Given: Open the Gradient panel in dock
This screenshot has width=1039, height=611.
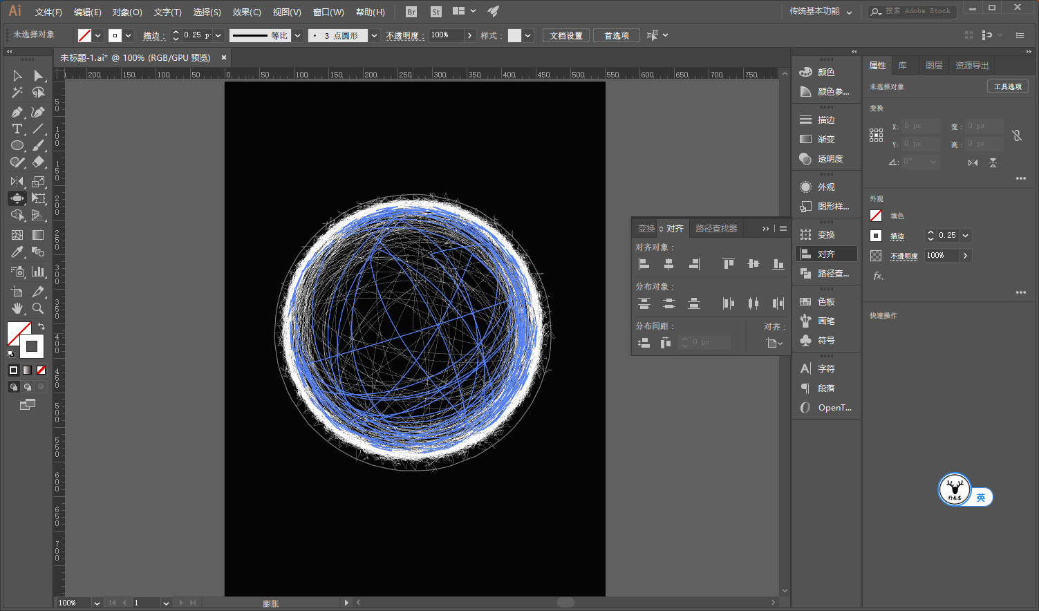Looking at the screenshot, I should (x=826, y=139).
